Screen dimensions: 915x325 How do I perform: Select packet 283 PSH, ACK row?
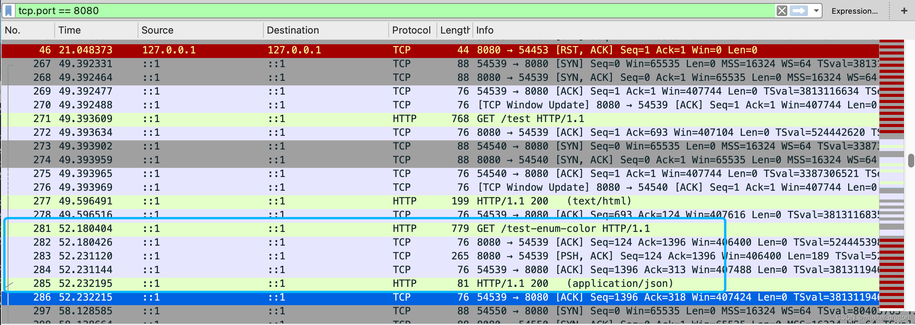point(440,256)
